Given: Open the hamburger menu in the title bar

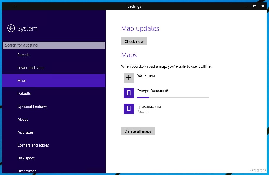Looking at the screenshot, I should coord(14,6).
